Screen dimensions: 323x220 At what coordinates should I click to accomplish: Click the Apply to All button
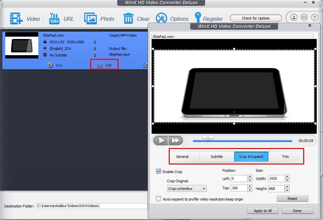click(263, 211)
